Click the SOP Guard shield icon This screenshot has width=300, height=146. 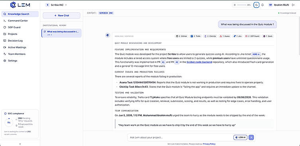point(5,27)
